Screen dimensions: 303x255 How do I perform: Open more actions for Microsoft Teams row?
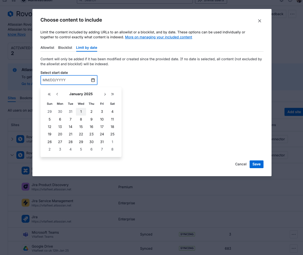pos(294,234)
